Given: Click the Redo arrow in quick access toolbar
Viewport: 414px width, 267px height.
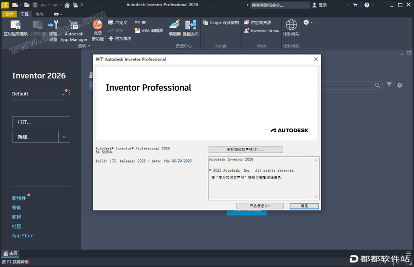Looking at the screenshot, I should pos(55,5).
